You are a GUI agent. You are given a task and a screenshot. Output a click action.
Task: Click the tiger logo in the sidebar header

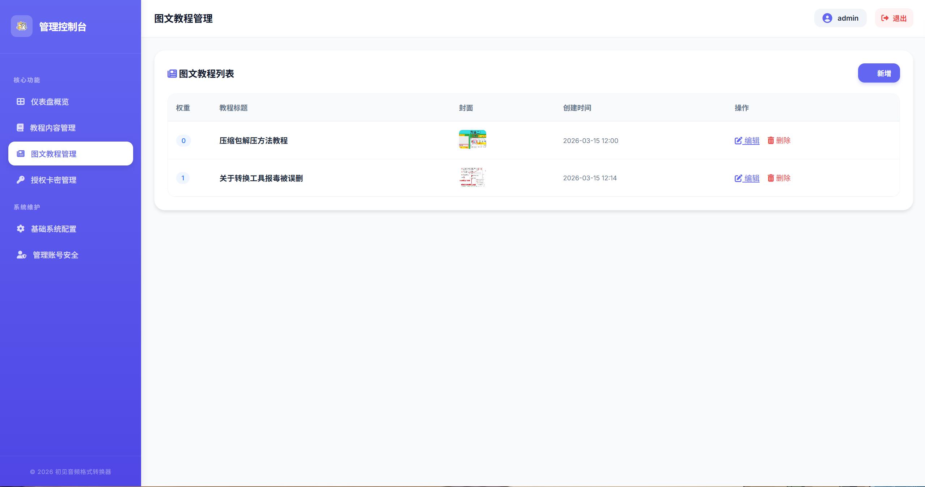click(x=22, y=26)
